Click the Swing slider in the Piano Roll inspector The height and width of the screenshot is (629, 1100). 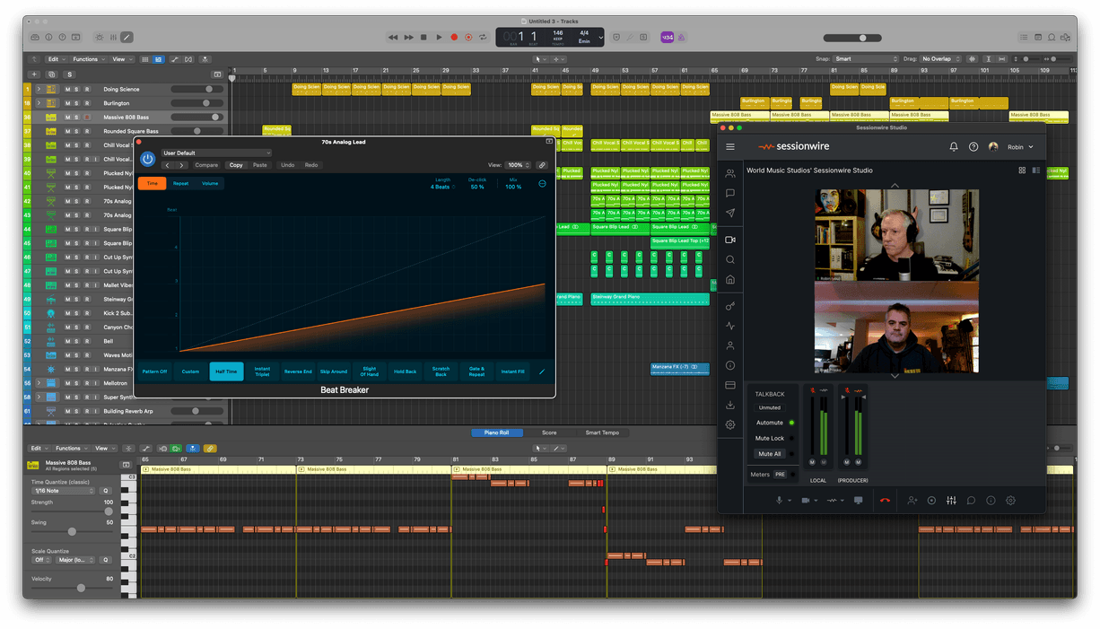click(x=71, y=531)
